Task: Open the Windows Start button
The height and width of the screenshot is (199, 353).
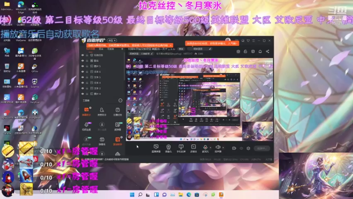Action: 132,195
